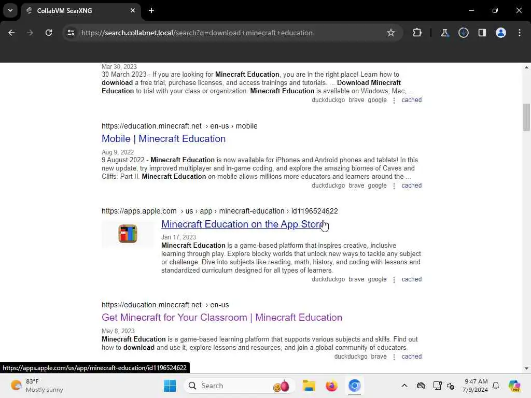Screen dimensions: 531x398
Task: Click the crossed-out cloud tray icon
Action: pyautogui.click(x=421, y=386)
